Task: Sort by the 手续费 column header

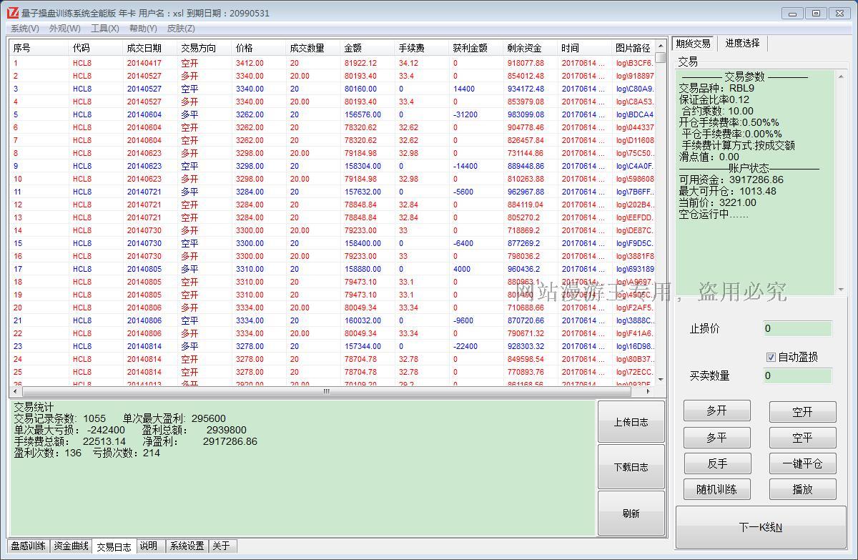Action: click(423, 48)
